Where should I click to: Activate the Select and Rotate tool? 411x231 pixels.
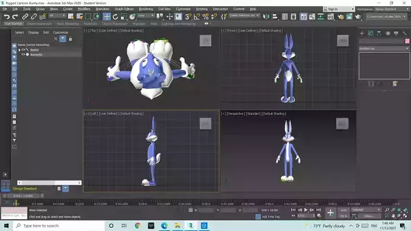click(x=116, y=17)
